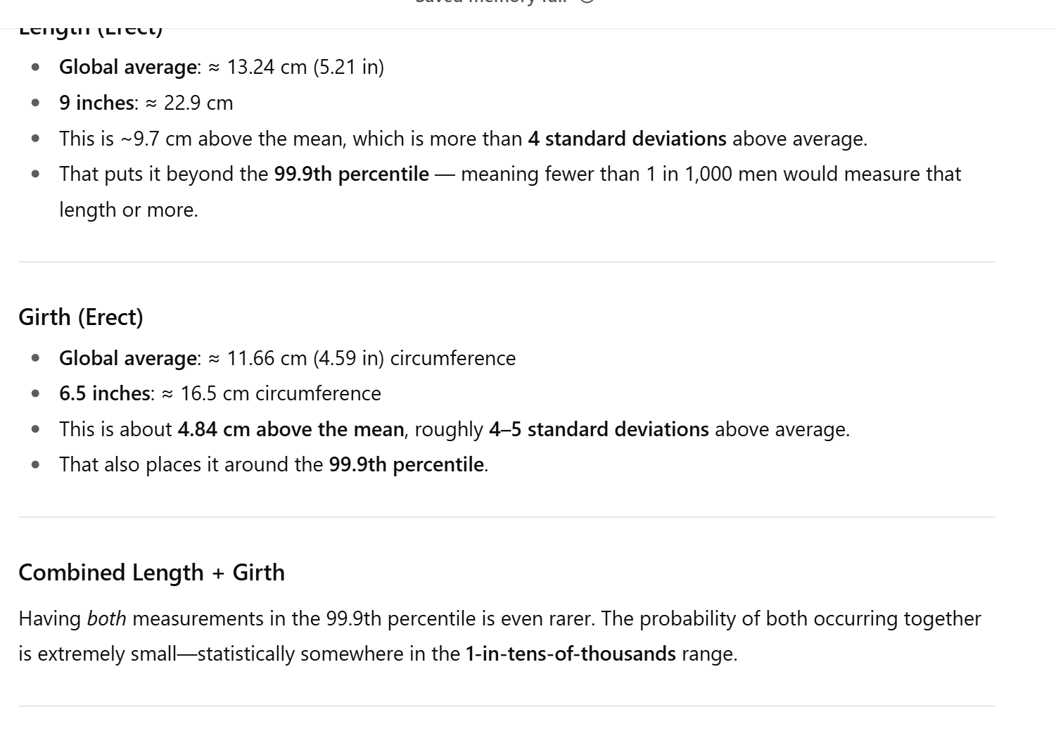Click the 22.9 cm value
This screenshot has width=1056, height=731.
tap(198, 103)
